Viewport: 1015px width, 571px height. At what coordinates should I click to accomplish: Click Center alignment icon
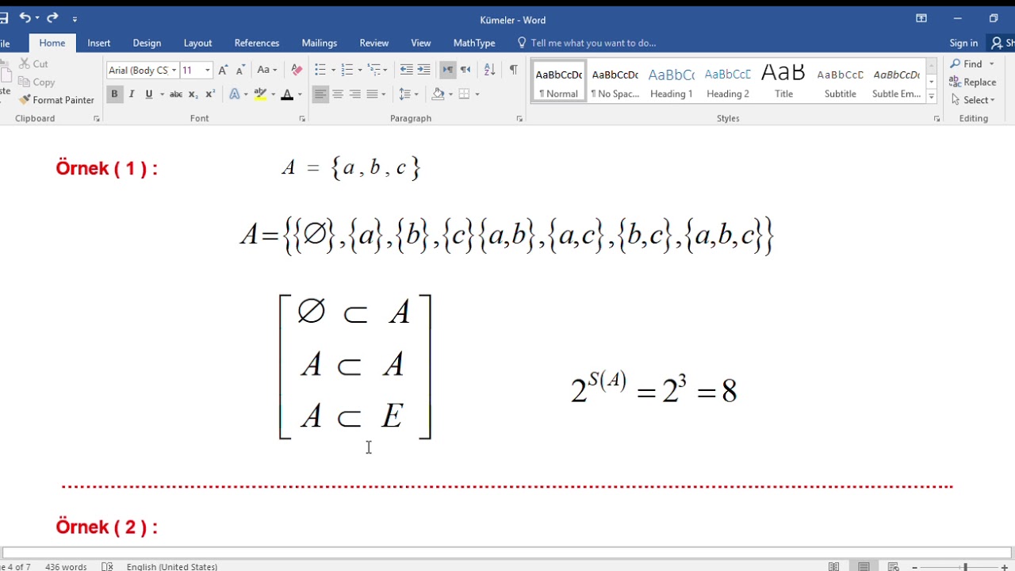(x=338, y=94)
